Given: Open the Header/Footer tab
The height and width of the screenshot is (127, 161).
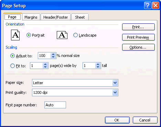Looking at the screenshot, I should 56,17.
